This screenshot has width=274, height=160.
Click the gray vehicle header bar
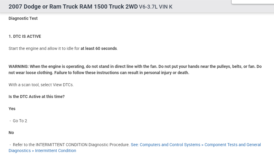pos(208,7)
